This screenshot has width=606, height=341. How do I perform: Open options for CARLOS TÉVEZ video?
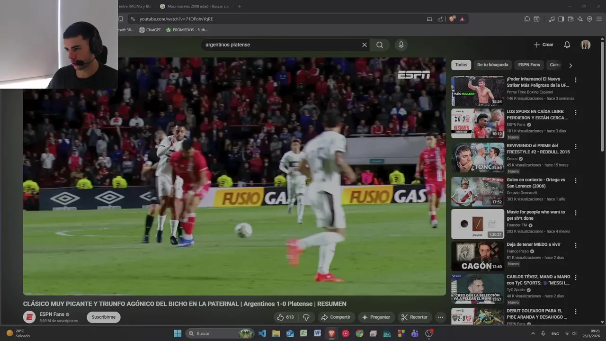click(576, 278)
